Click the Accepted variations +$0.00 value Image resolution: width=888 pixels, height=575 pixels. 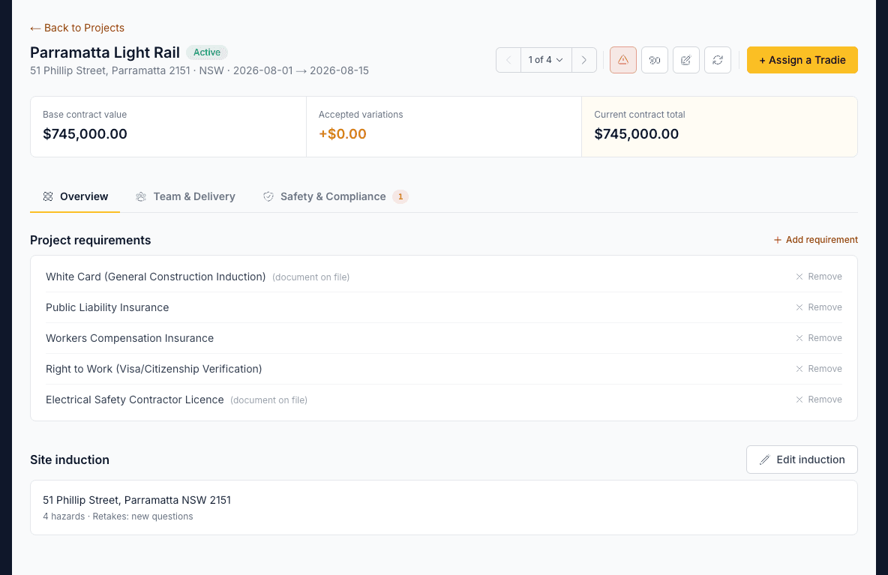click(343, 134)
